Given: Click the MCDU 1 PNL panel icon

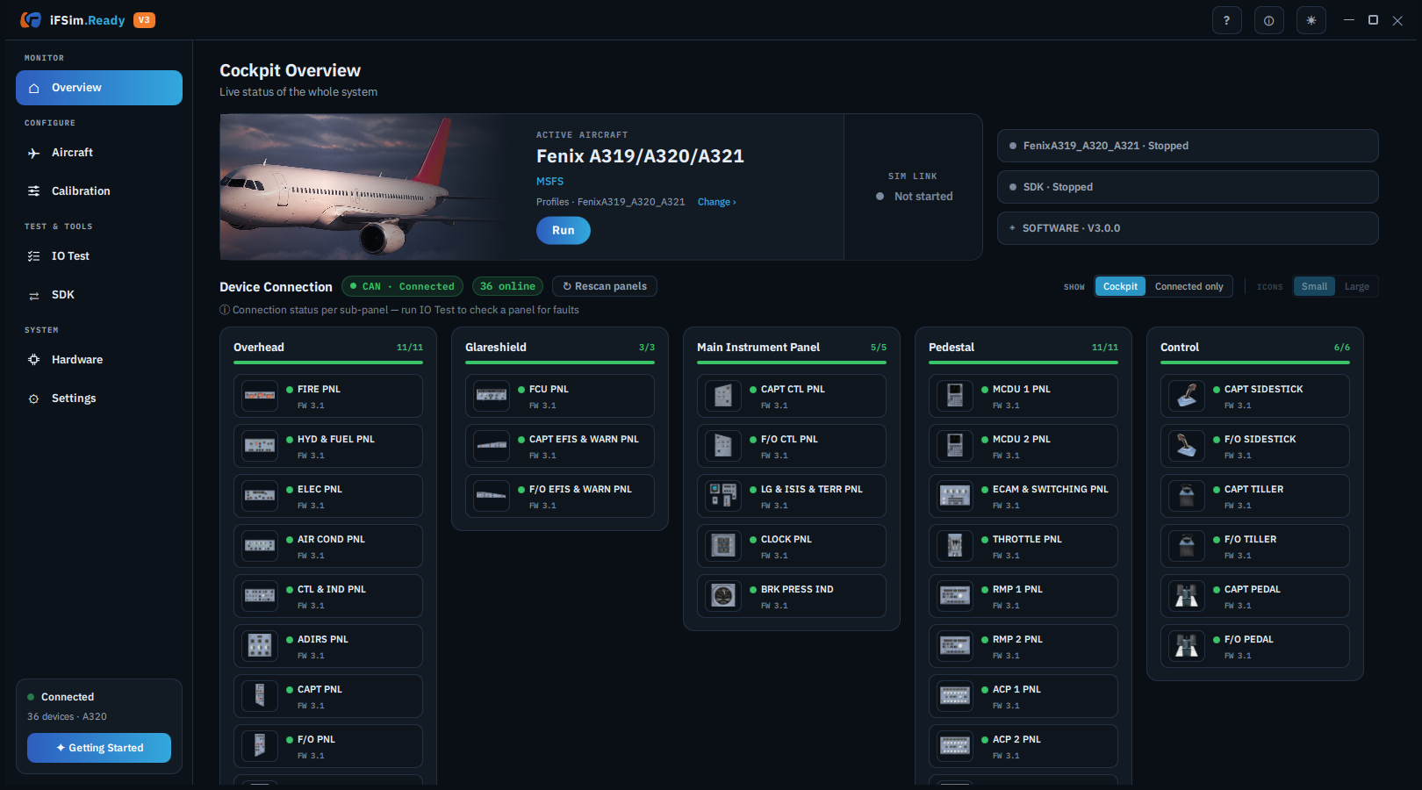Looking at the screenshot, I should (x=955, y=396).
